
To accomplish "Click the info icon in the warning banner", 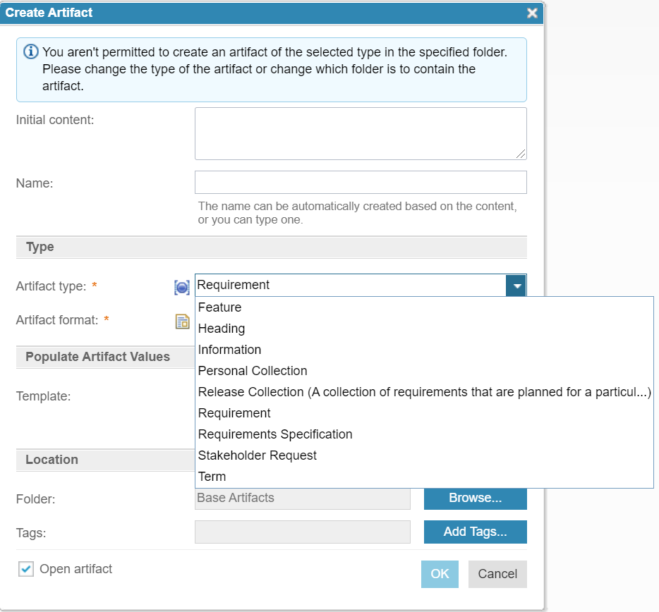I will [x=31, y=52].
